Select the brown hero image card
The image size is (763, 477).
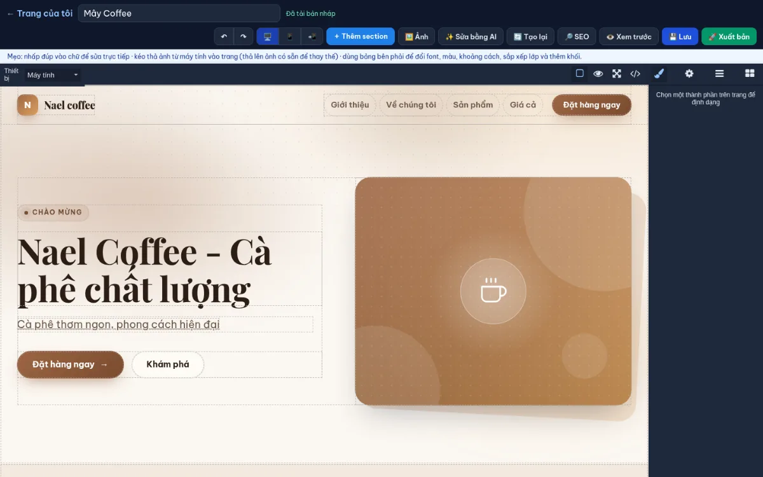493,291
